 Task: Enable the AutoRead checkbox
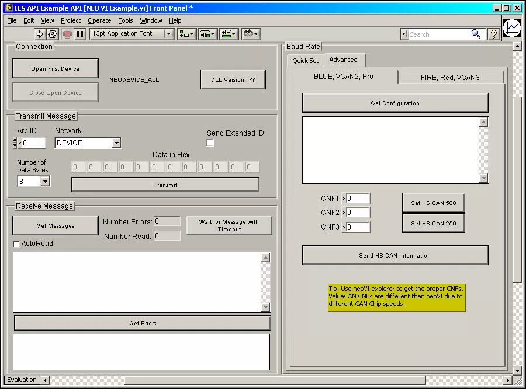16,244
